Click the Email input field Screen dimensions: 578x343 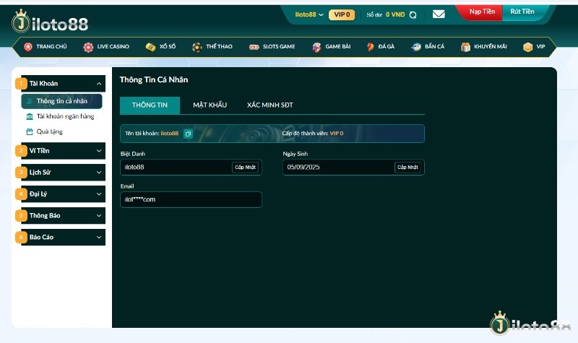click(191, 200)
